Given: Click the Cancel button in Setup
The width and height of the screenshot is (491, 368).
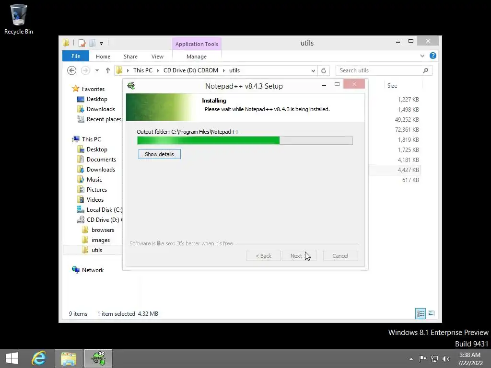Looking at the screenshot, I should 340,256.
